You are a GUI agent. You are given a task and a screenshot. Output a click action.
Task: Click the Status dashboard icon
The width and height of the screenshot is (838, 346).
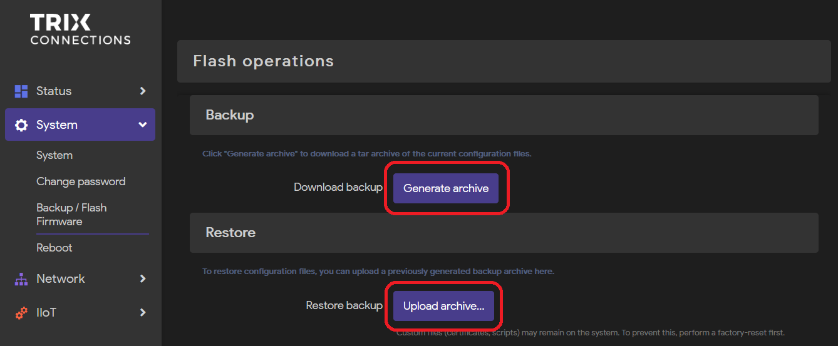(21, 91)
